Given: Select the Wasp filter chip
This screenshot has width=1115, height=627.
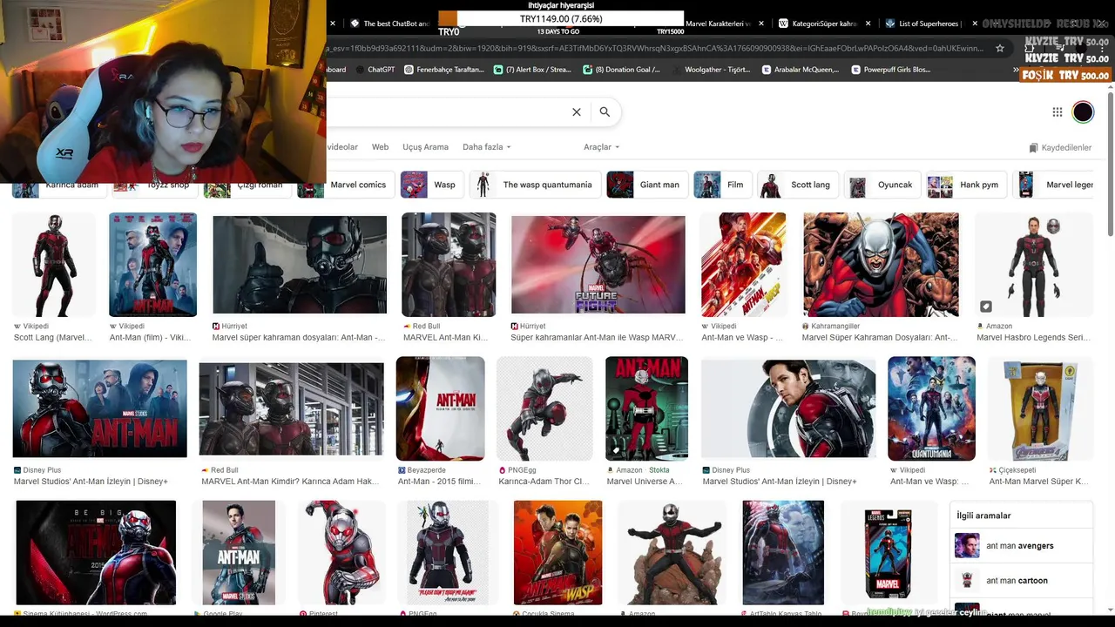Looking at the screenshot, I should [431, 185].
